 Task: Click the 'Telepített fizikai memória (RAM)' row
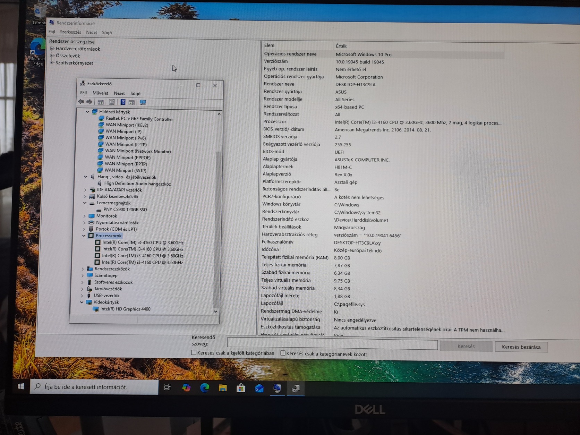(x=382, y=257)
